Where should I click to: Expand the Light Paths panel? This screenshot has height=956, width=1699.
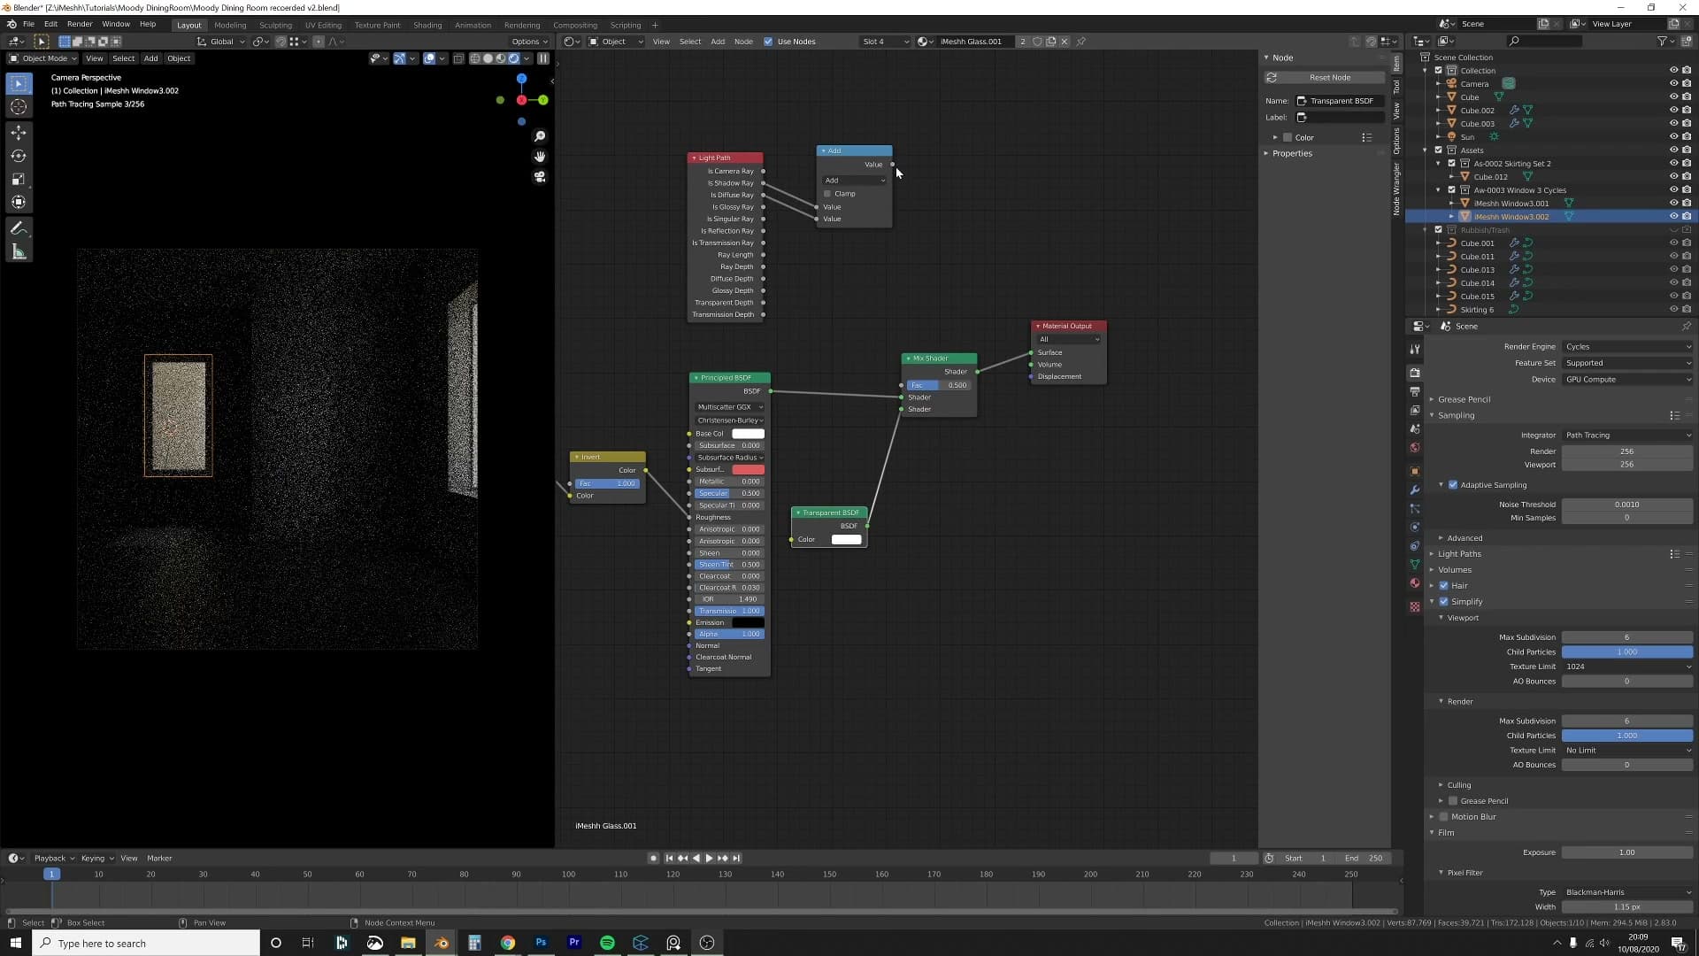[1458, 554]
